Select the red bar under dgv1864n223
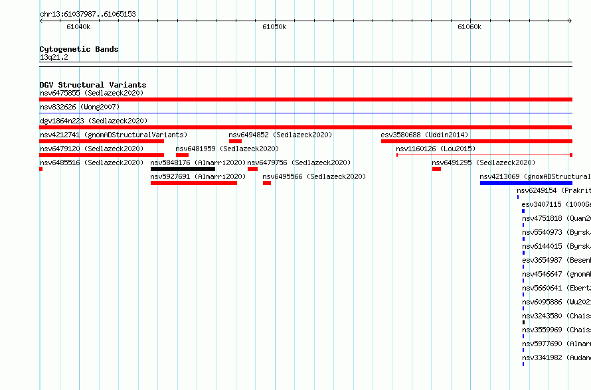This screenshot has width=591, height=390. point(305,127)
